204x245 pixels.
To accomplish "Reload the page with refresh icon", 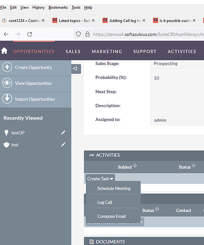I will coord(29,34).
